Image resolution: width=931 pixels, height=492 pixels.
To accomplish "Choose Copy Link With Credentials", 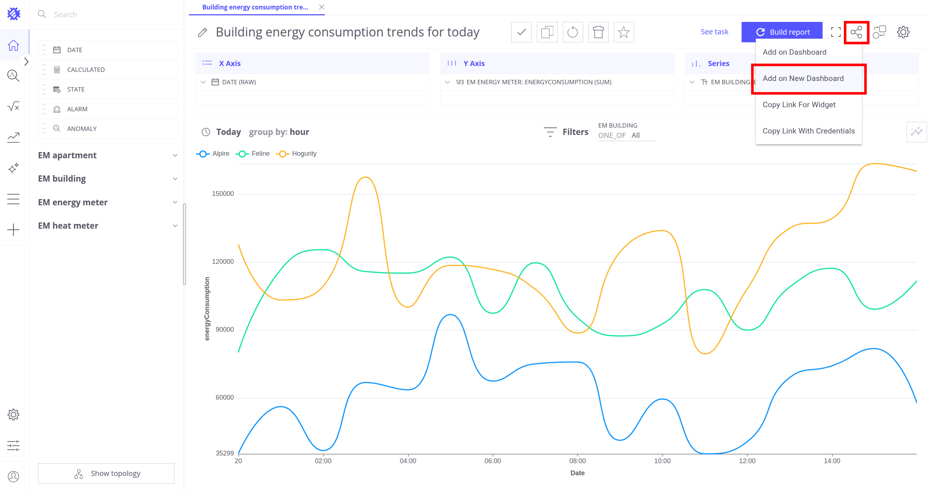I will 809,131.
